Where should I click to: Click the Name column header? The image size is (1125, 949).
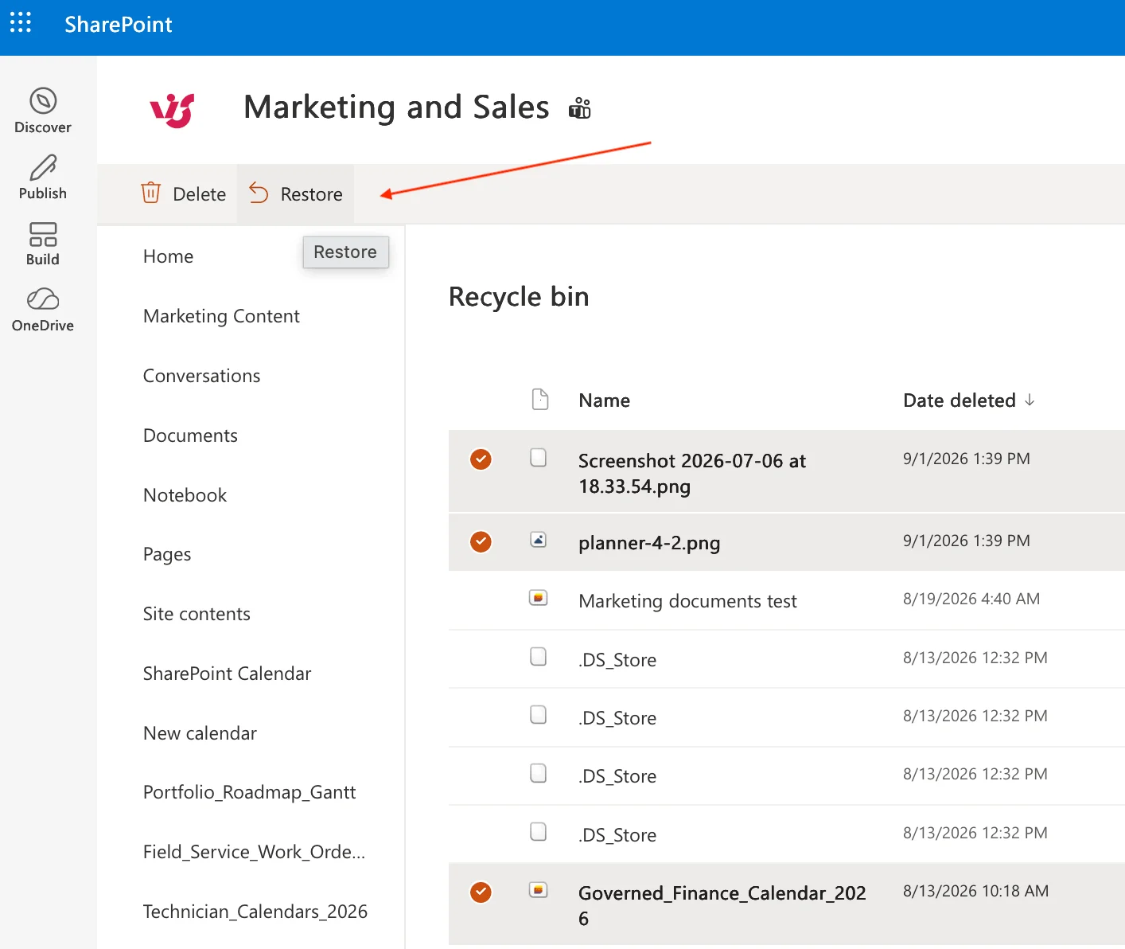click(x=605, y=400)
